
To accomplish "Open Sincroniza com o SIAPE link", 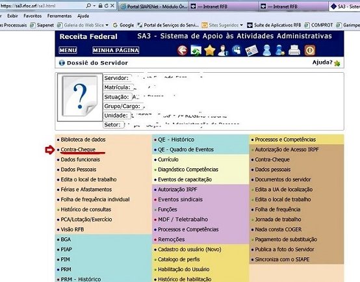I will pyautogui.click(x=283, y=259).
